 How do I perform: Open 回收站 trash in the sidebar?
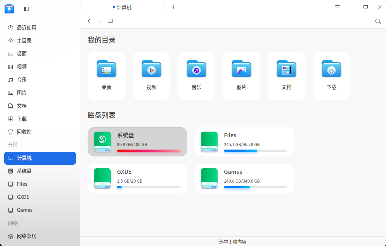[40, 132]
